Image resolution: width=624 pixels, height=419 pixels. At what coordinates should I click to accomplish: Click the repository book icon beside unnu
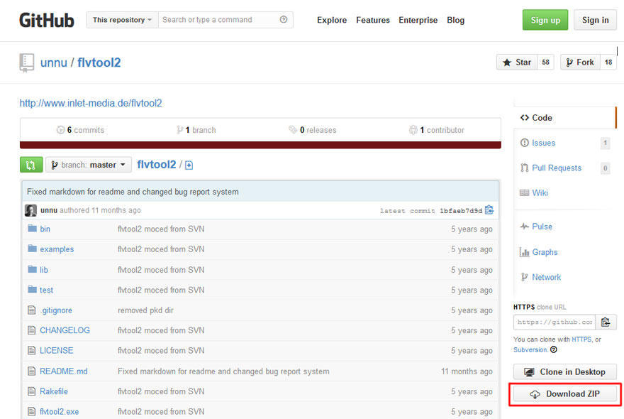[27, 62]
